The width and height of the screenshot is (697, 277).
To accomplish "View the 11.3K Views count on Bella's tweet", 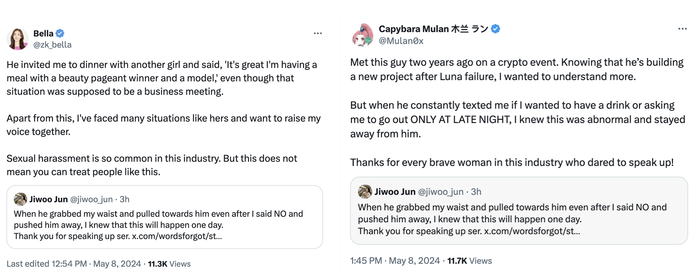I will click(169, 264).
